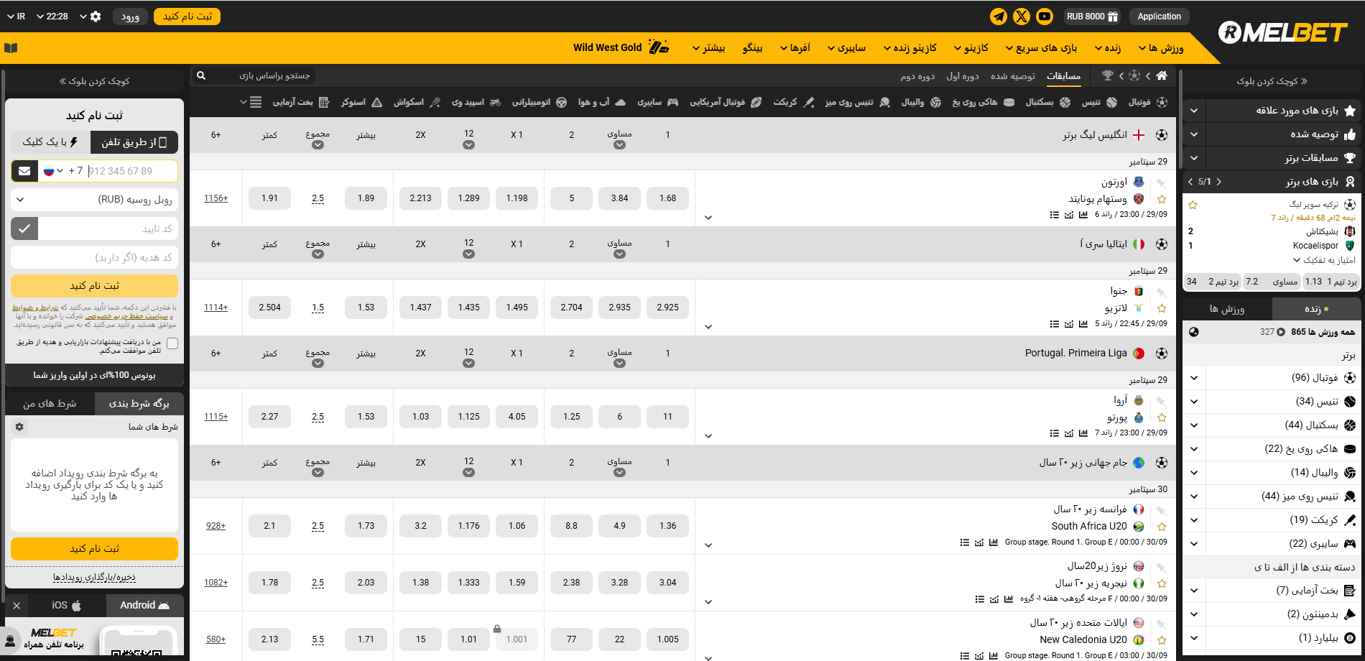
Task: Open the Live Casino menu
Action: click(915, 48)
